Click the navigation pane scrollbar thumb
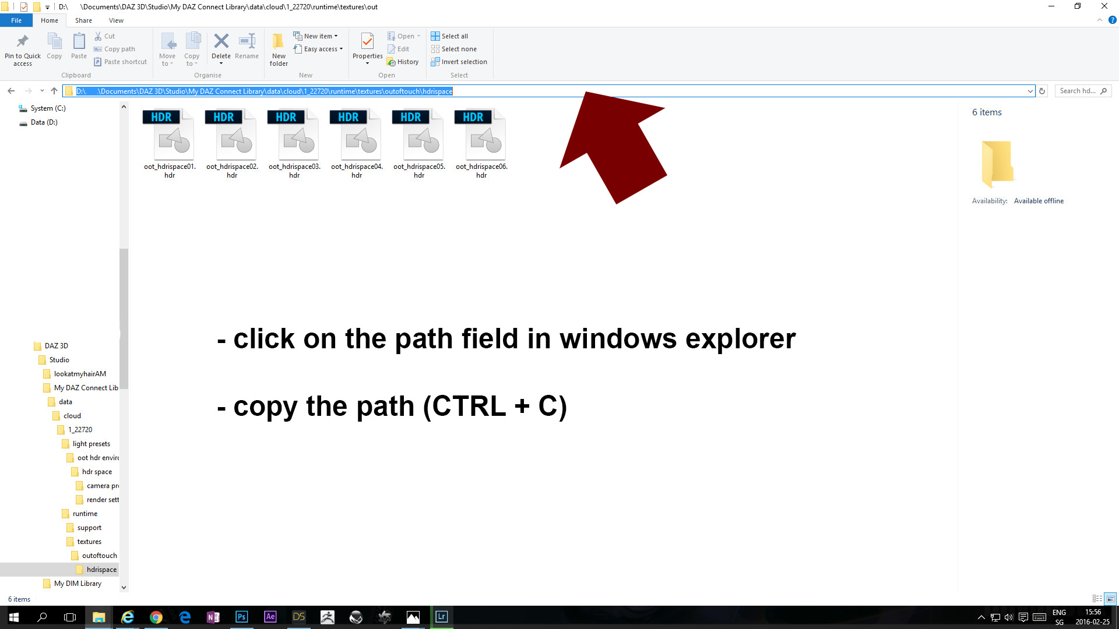Viewport: 1119px width, 629px height. [x=124, y=317]
